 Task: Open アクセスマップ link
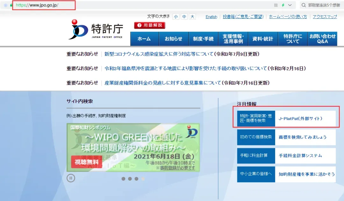[325, 17]
